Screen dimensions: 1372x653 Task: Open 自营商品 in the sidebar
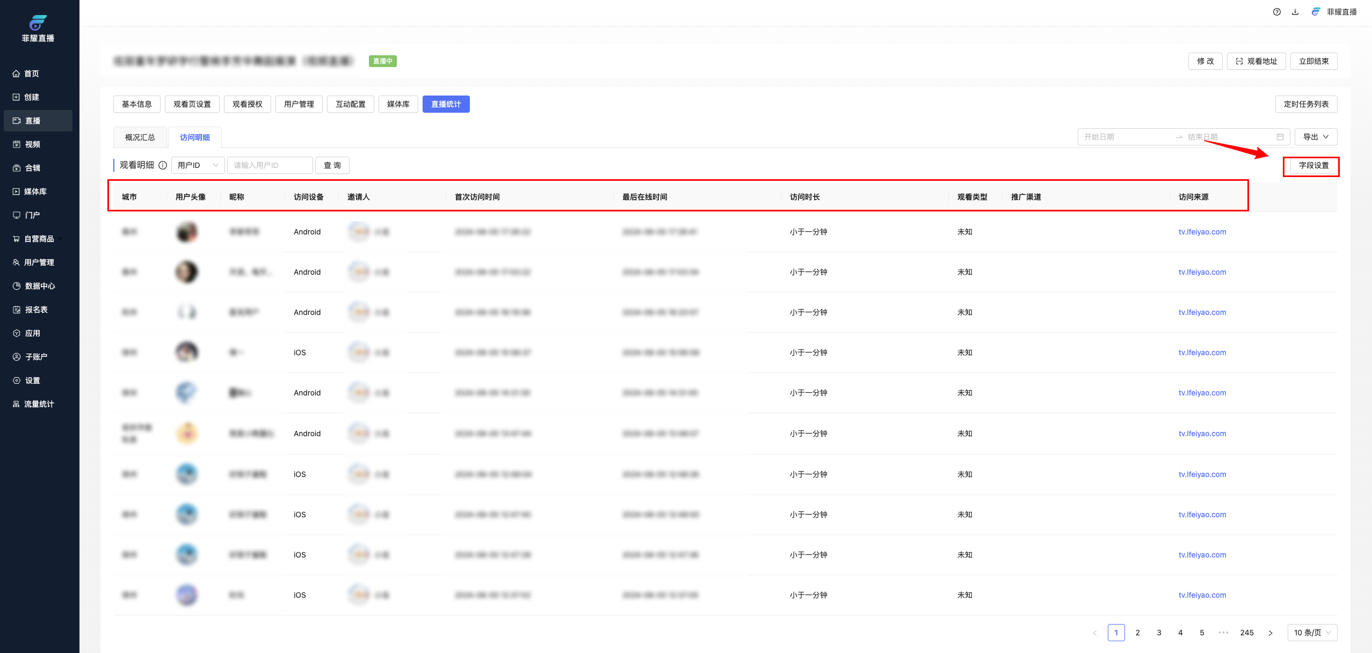pyautogui.click(x=38, y=239)
